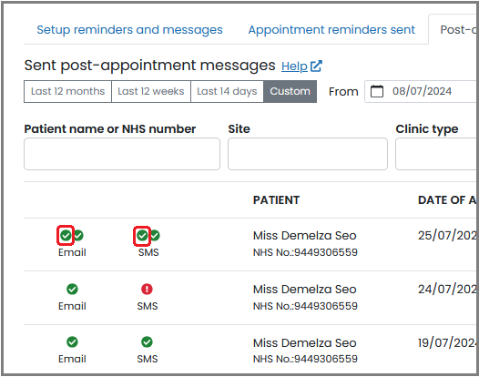The image size is (479, 377).
Task: Select the Last 12 weeks range
Action: [x=151, y=91]
